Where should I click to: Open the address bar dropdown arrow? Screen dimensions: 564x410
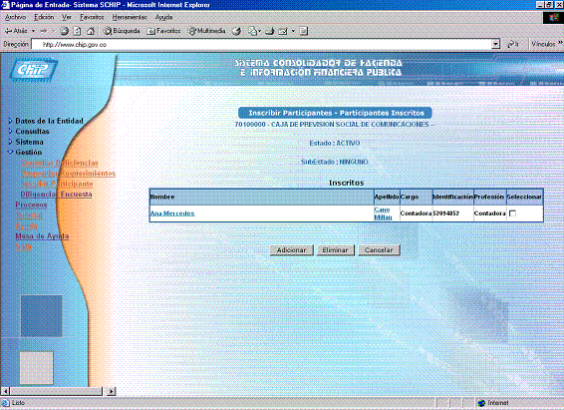click(x=496, y=44)
